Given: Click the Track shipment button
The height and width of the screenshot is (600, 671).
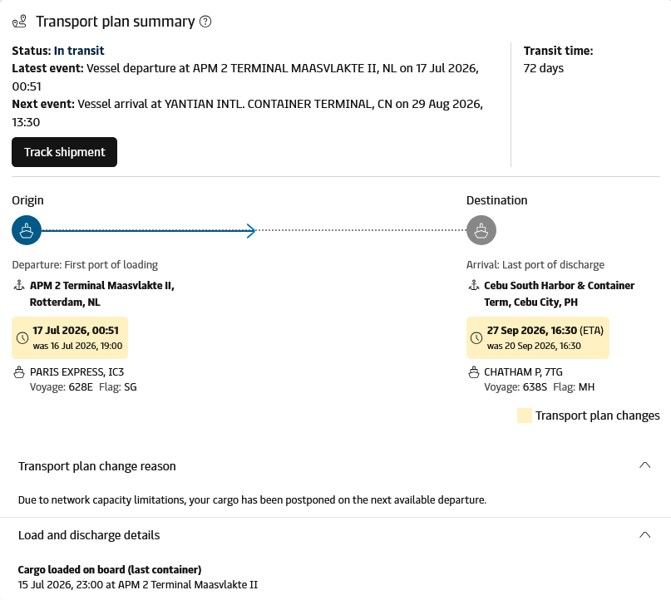Looking at the screenshot, I should [64, 152].
